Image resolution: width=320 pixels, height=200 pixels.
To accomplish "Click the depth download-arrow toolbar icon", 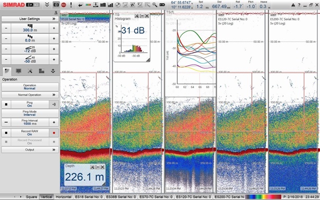I will pyautogui.click(x=96, y=5).
